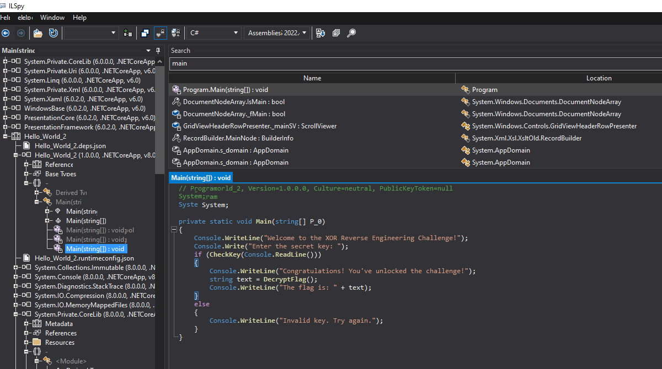This screenshot has width=662, height=369.
Task: Select Program.Main(string[]) search result
Action: pos(225,90)
